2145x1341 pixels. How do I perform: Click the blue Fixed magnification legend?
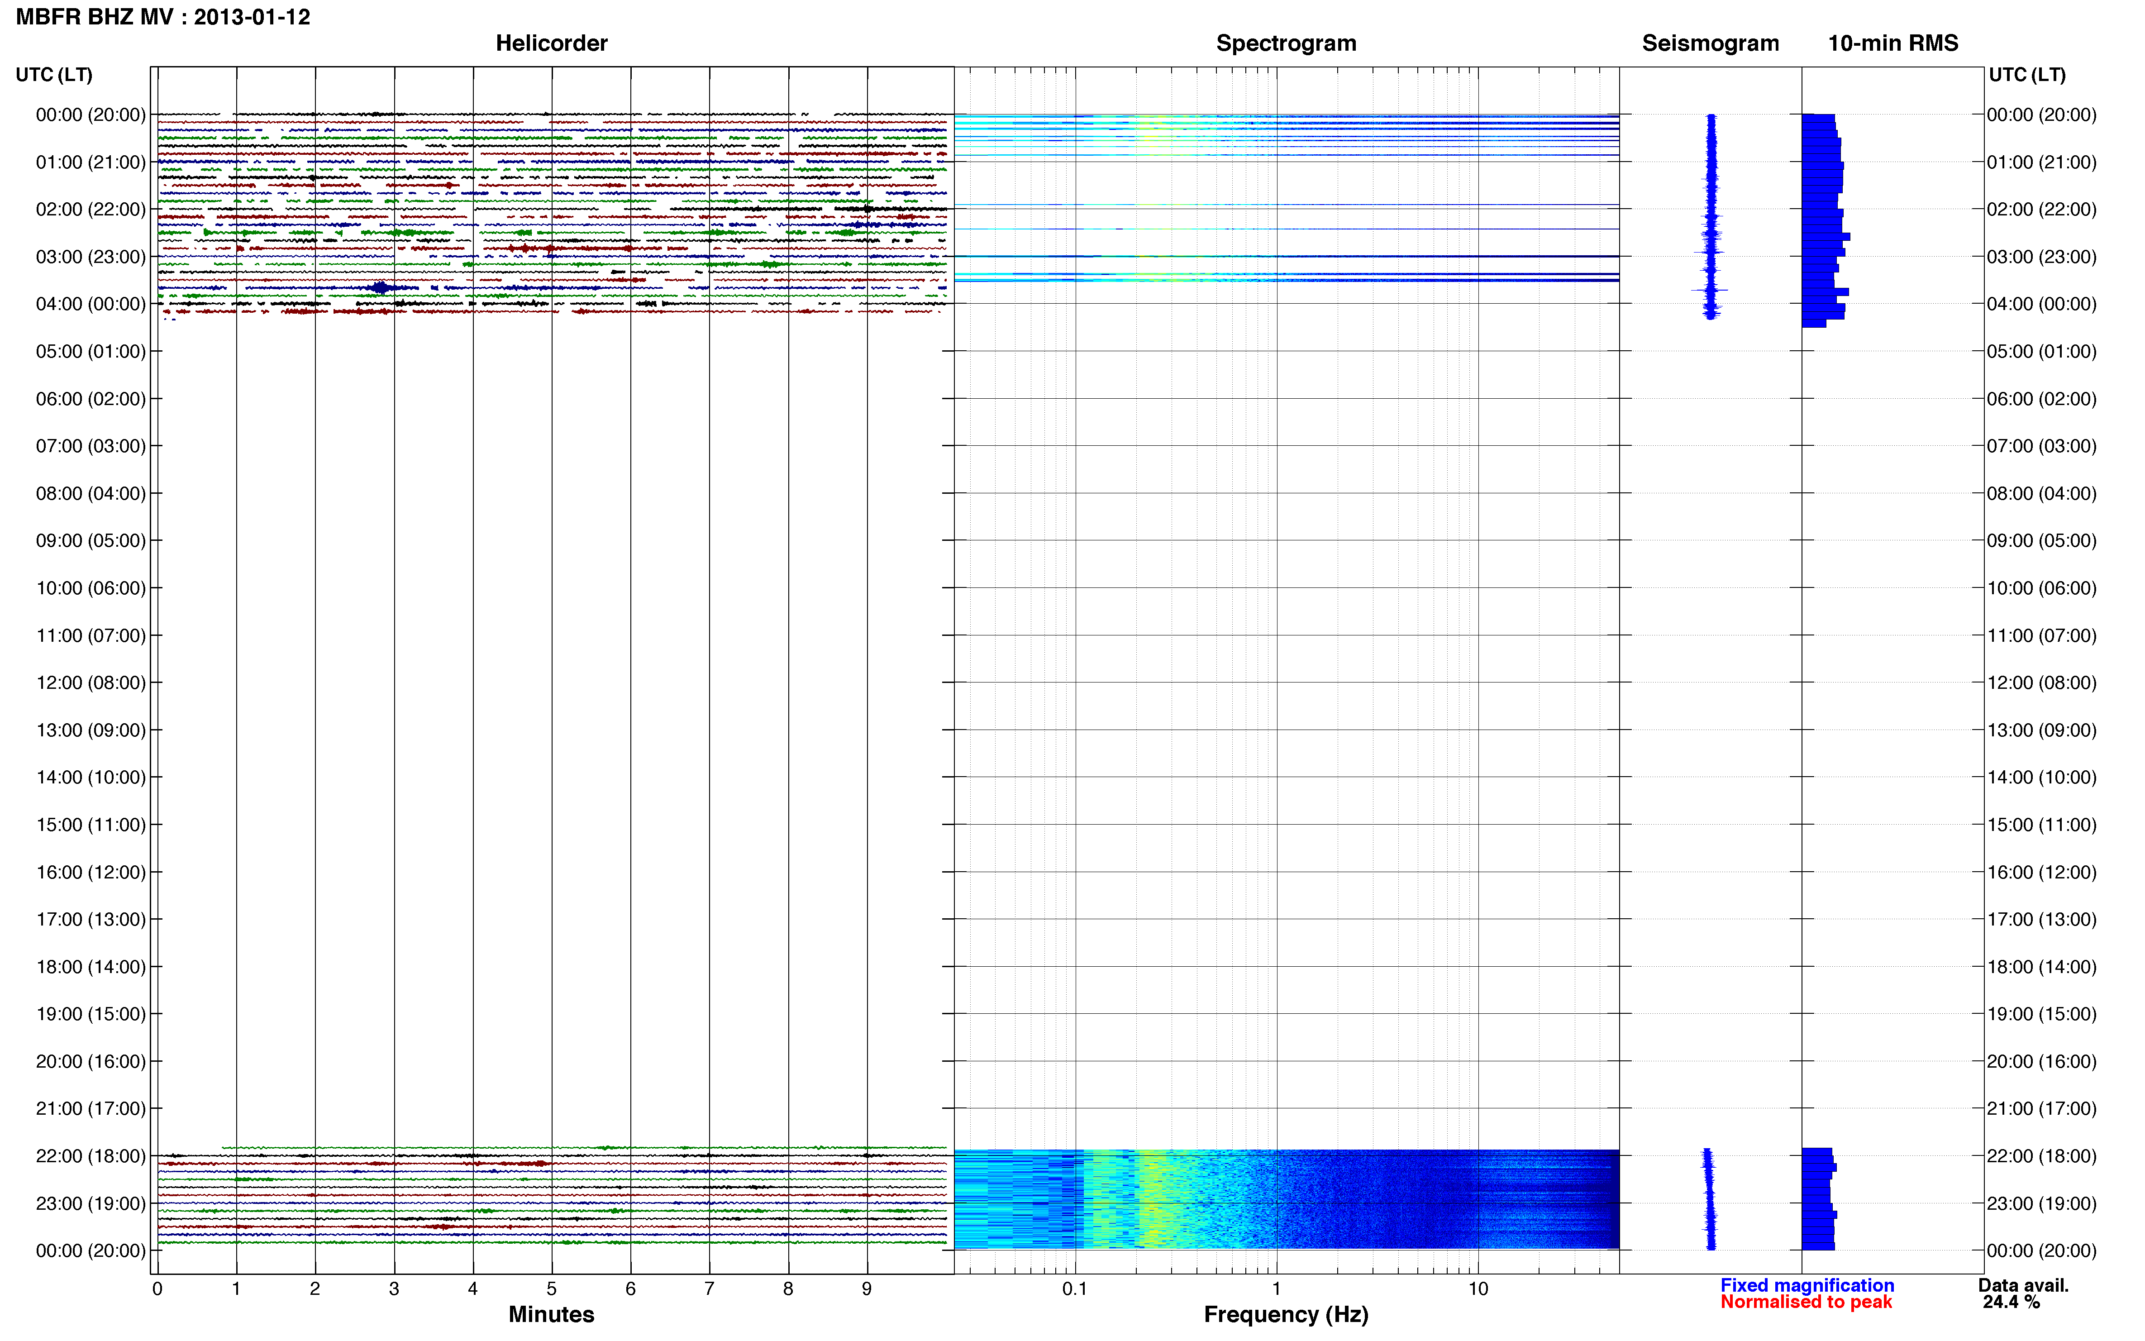pyautogui.click(x=1806, y=1285)
